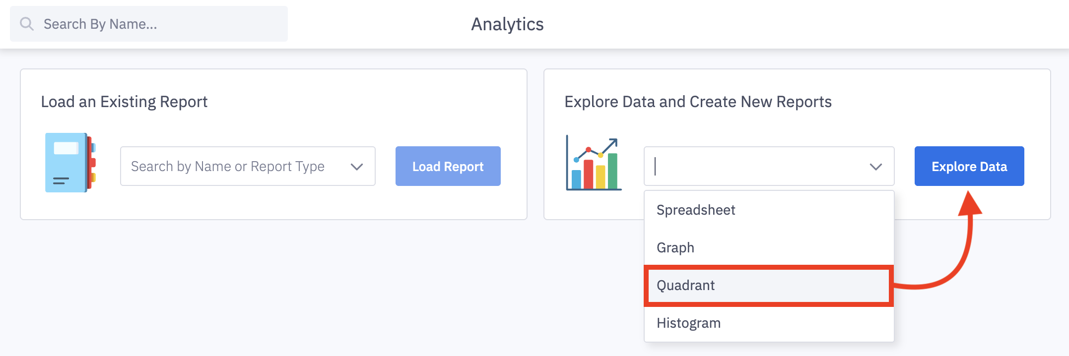Screen dimensions: 1069x356
Task: Select the Graph option
Action: point(675,248)
